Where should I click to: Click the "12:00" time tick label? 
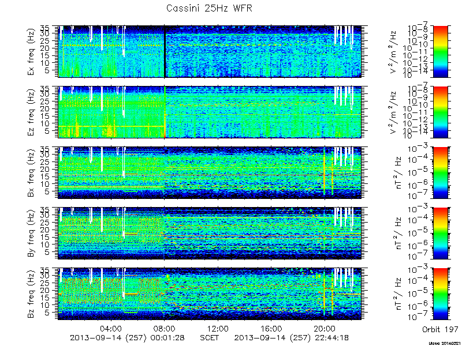click(x=218, y=328)
